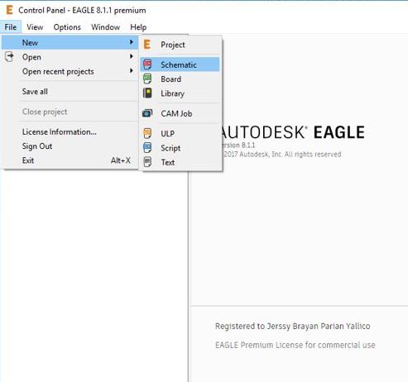This screenshot has height=382, width=408.
Task: Create a new Script
Action: click(180, 148)
